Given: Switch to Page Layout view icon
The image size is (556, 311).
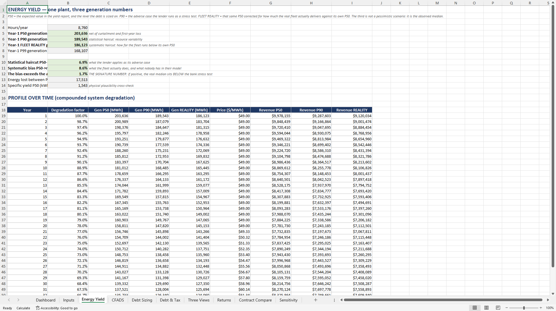Looking at the screenshot, I should (x=486, y=308).
